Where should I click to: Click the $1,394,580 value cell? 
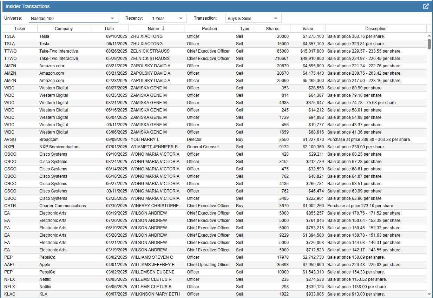(313, 235)
